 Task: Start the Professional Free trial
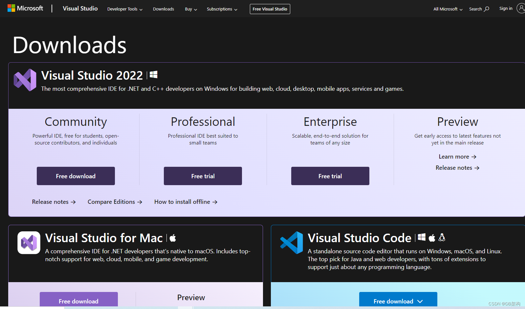203,176
